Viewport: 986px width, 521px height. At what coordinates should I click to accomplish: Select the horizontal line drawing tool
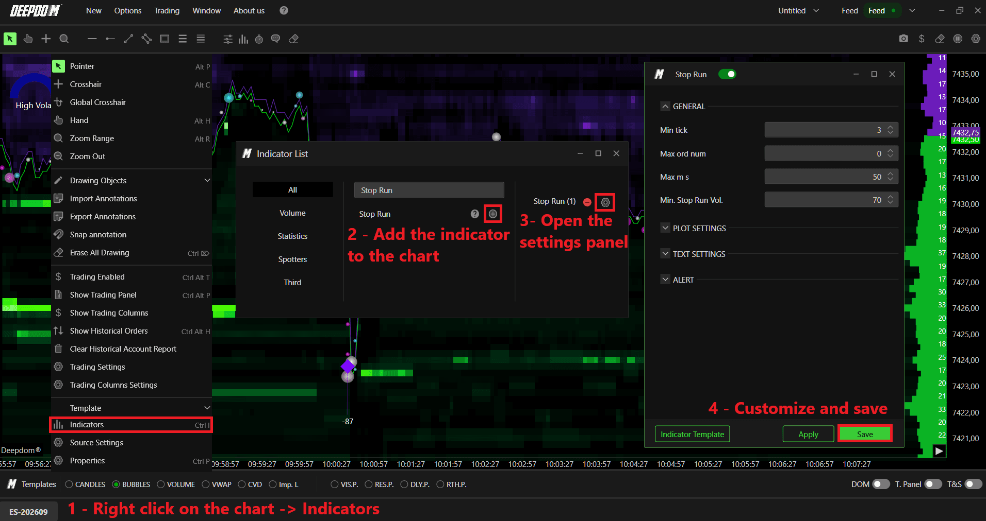click(92, 39)
